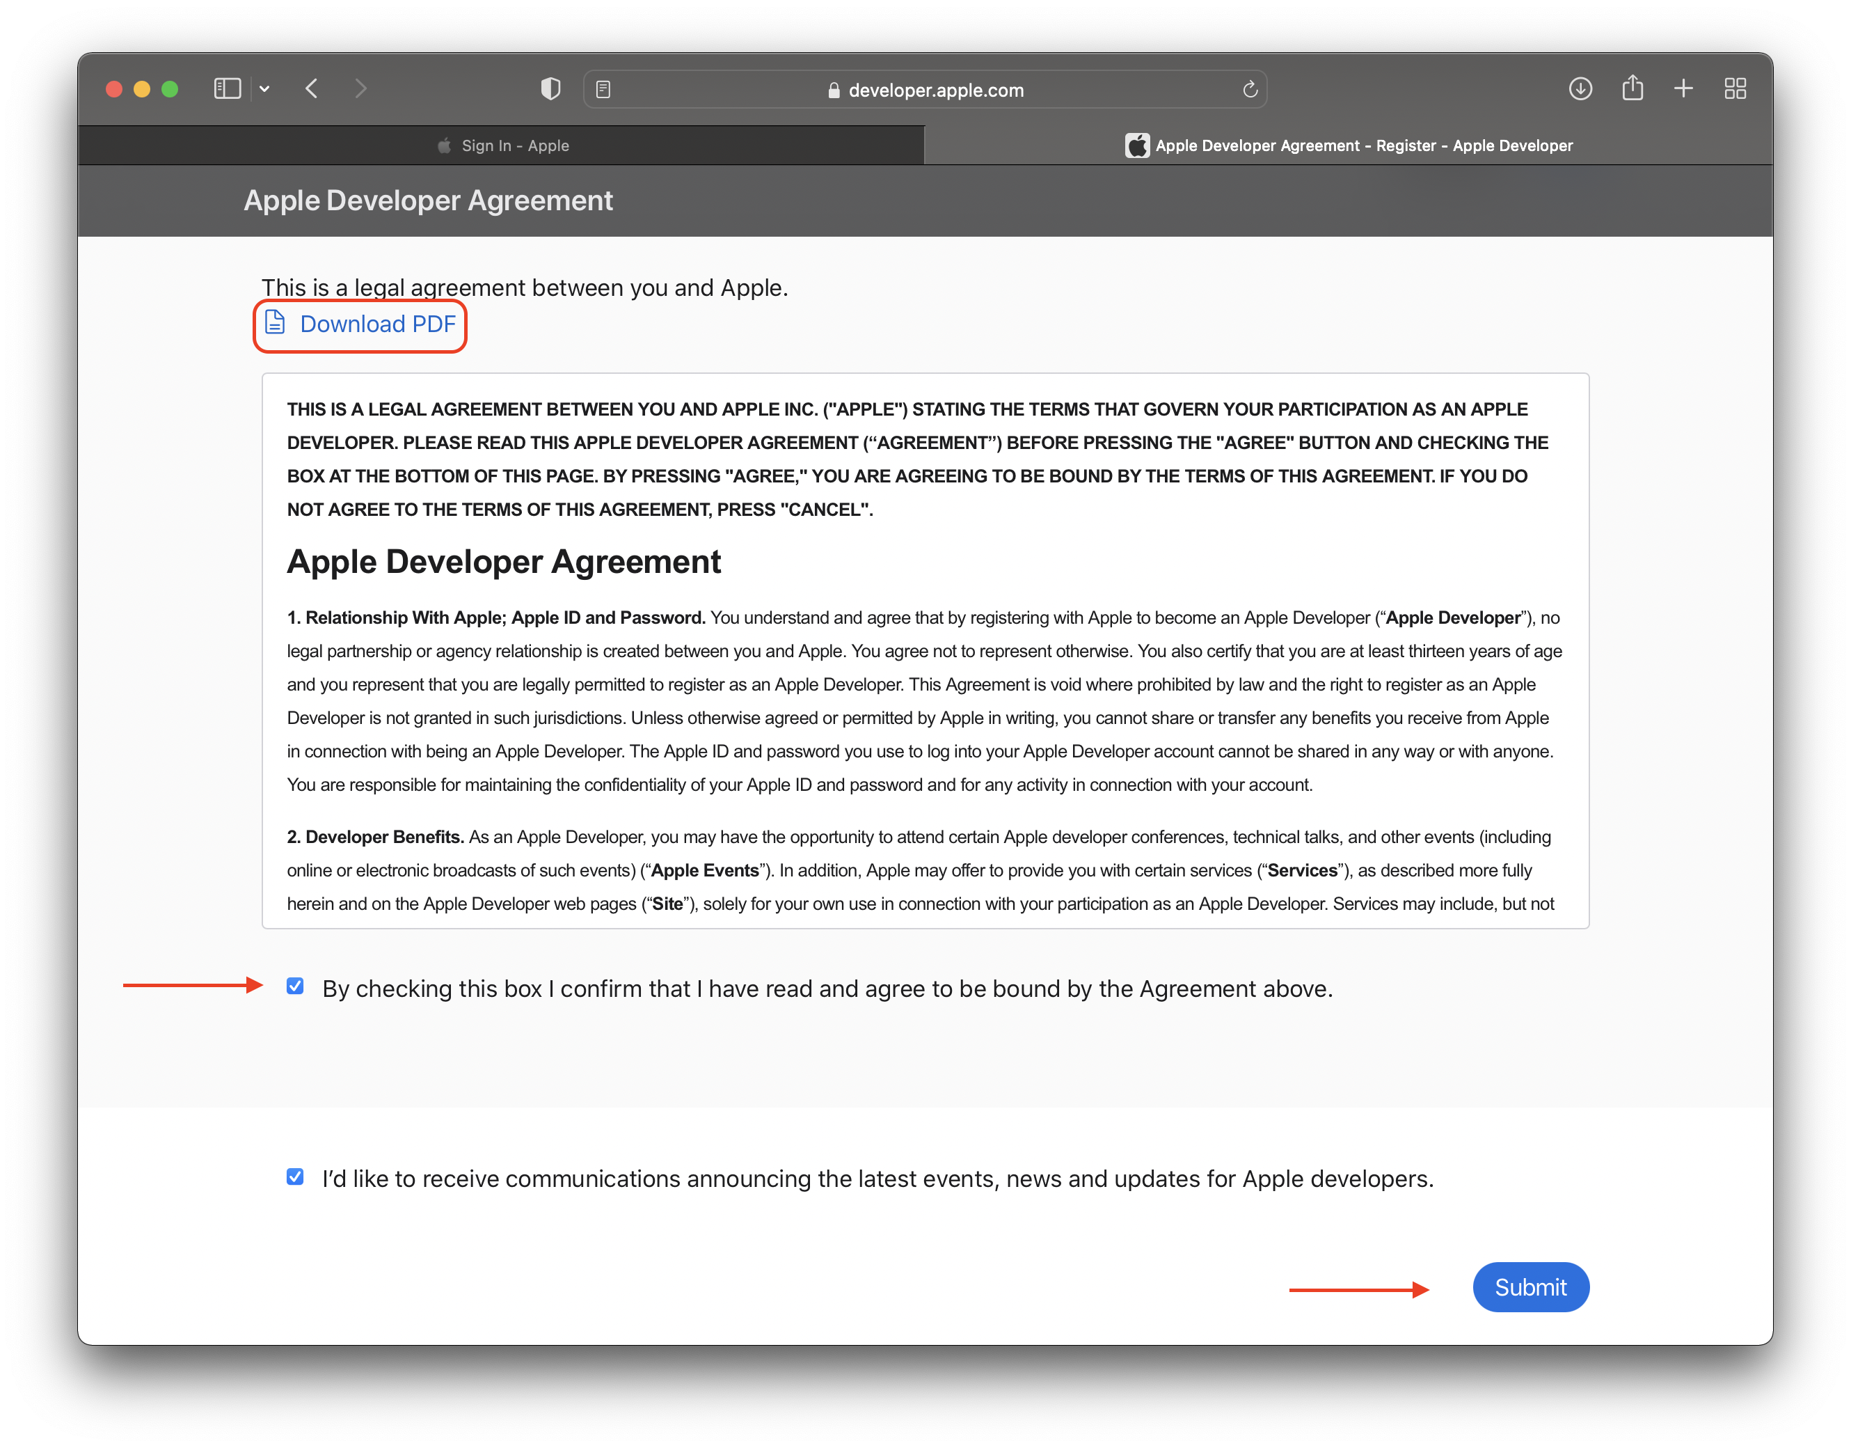Minimize the Safari window
This screenshot has height=1448, width=1851.
(143, 89)
